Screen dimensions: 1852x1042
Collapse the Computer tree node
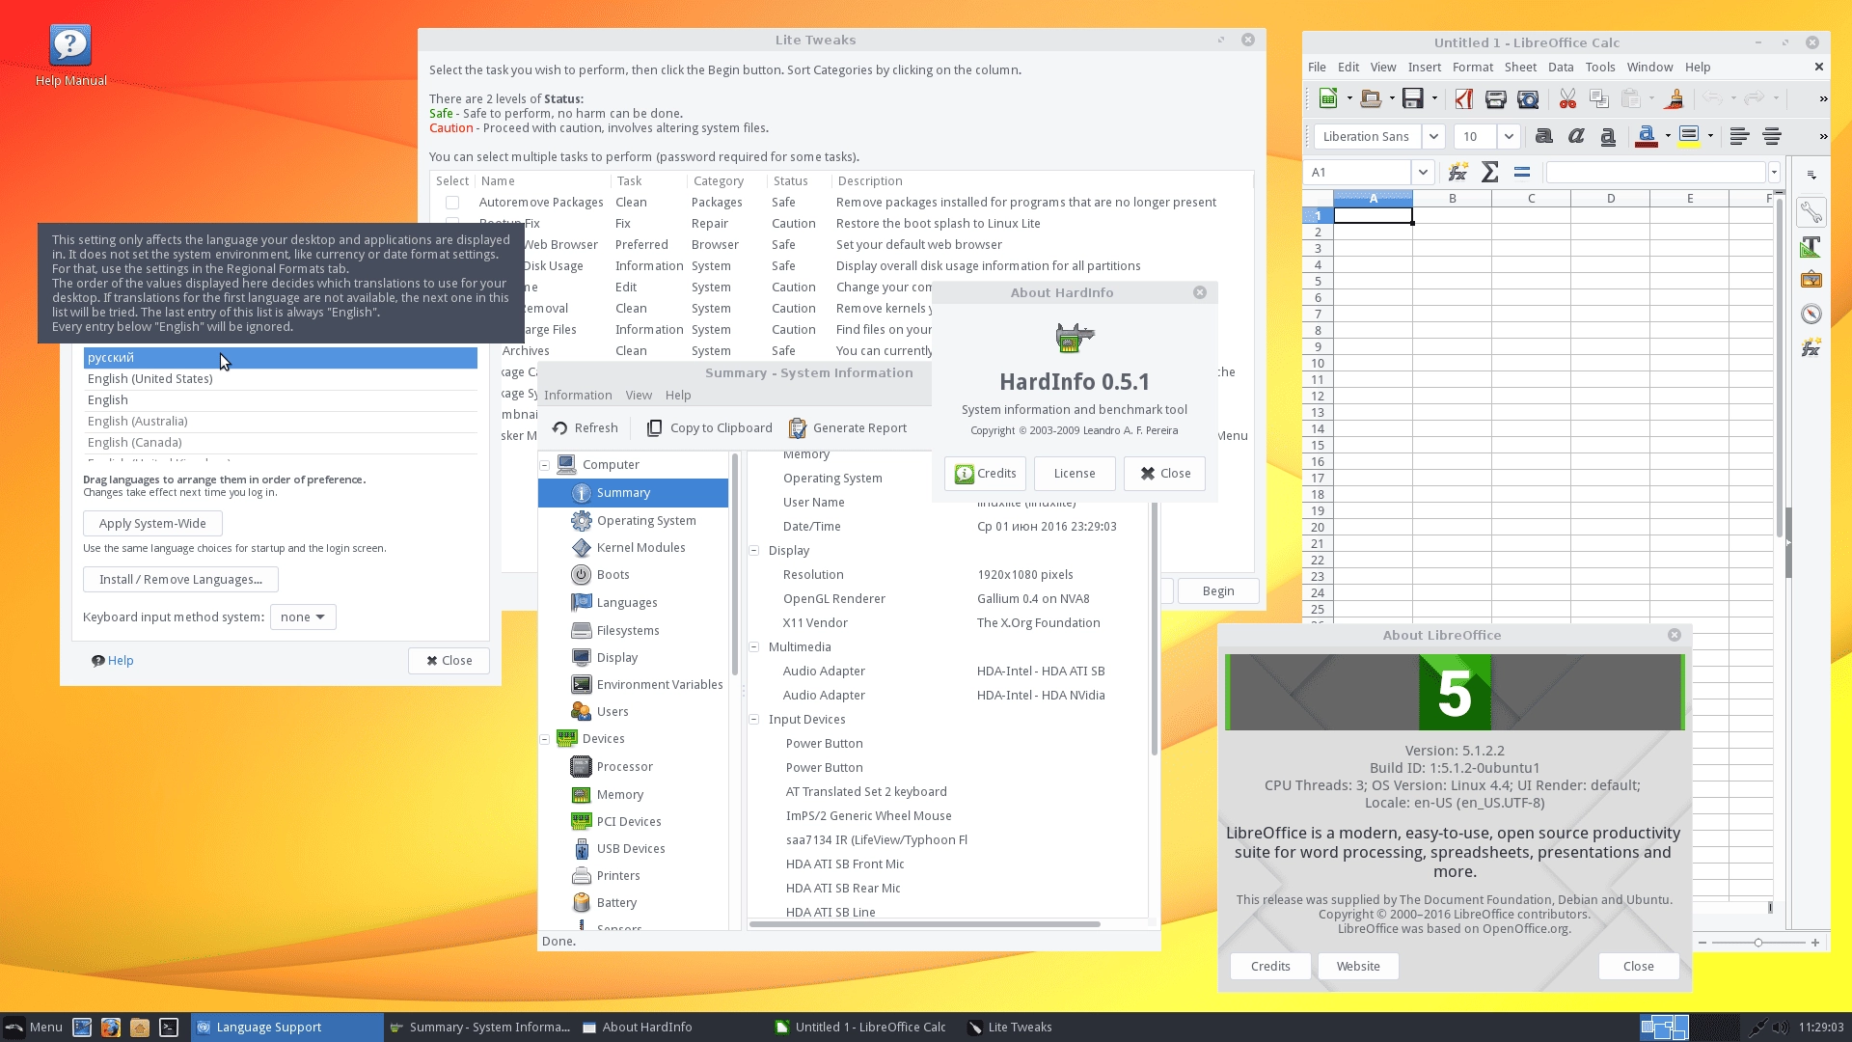tap(544, 465)
